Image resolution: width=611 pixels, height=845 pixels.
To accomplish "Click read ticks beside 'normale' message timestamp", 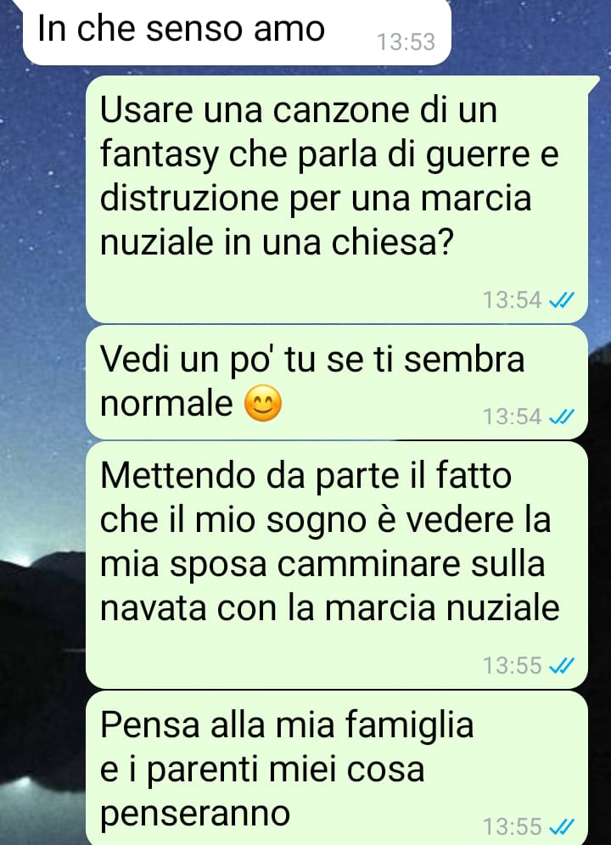I will point(562,417).
